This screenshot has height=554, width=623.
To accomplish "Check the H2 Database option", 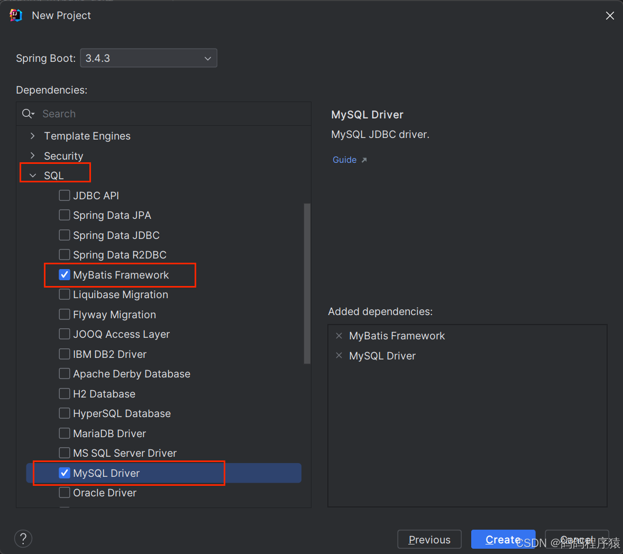I will tap(65, 393).
